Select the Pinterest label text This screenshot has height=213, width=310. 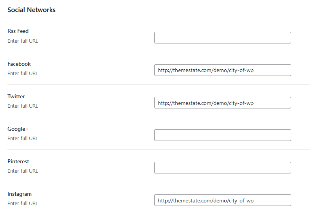(x=18, y=161)
